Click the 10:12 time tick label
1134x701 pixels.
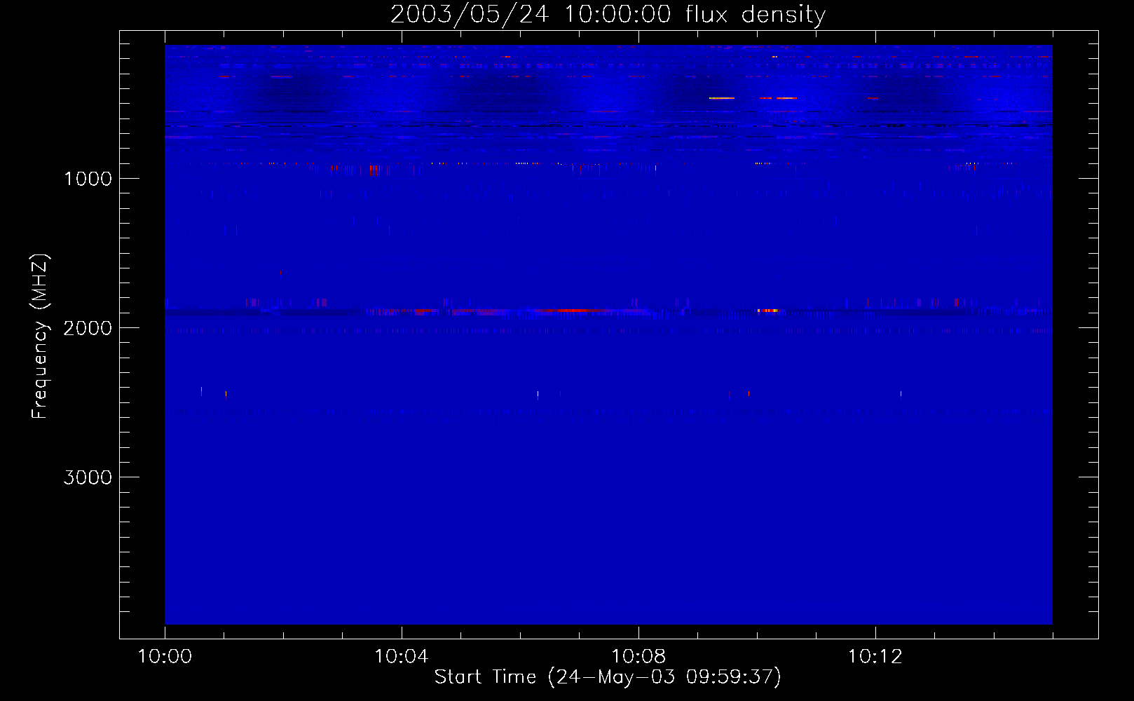(875, 657)
